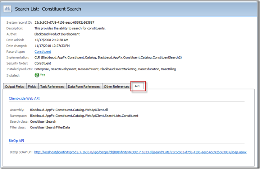Select the API tab
Viewport: 260px width, 169px height.
click(138, 86)
